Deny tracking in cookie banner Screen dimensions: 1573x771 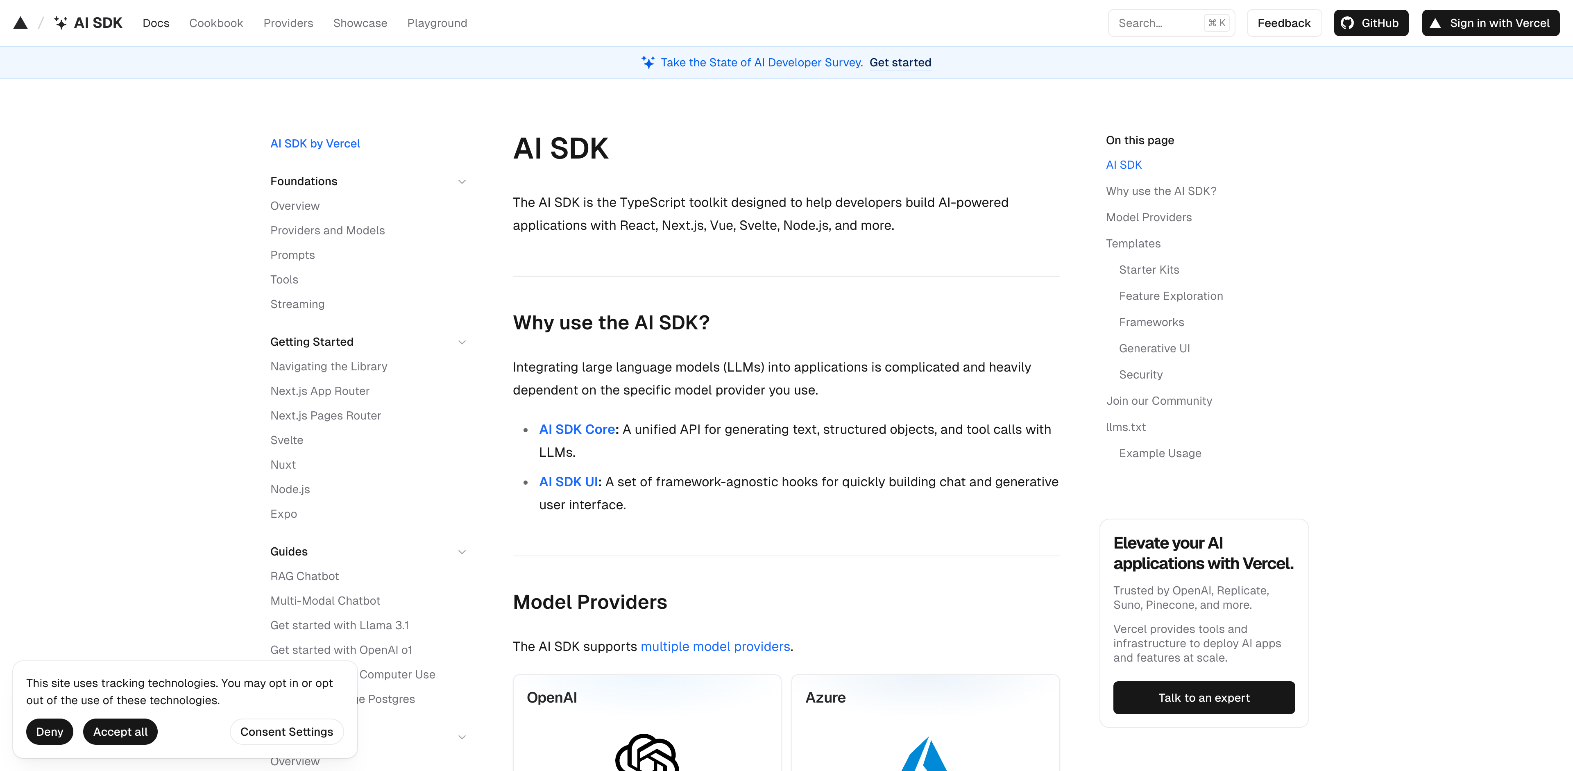pos(50,732)
